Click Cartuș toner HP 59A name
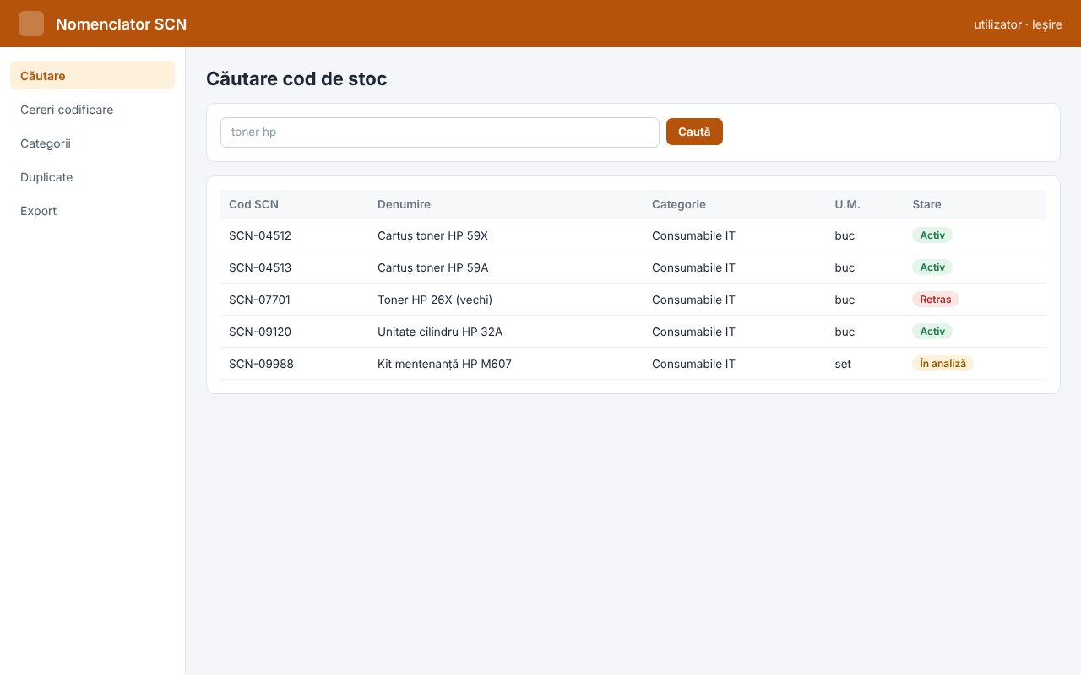 [x=432, y=267]
